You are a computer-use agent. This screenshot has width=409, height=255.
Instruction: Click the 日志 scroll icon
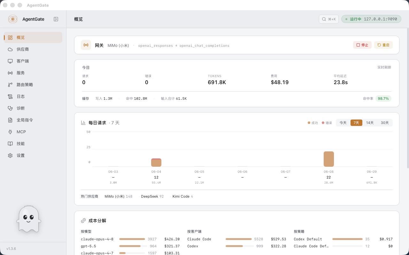[x=10, y=96]
